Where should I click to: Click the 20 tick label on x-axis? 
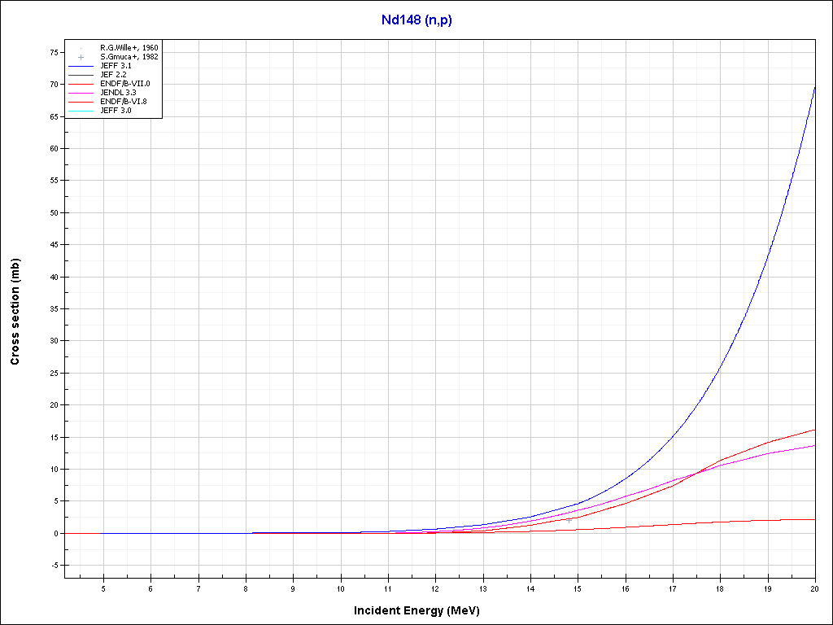pyautogui.click(x=815, y=588)
